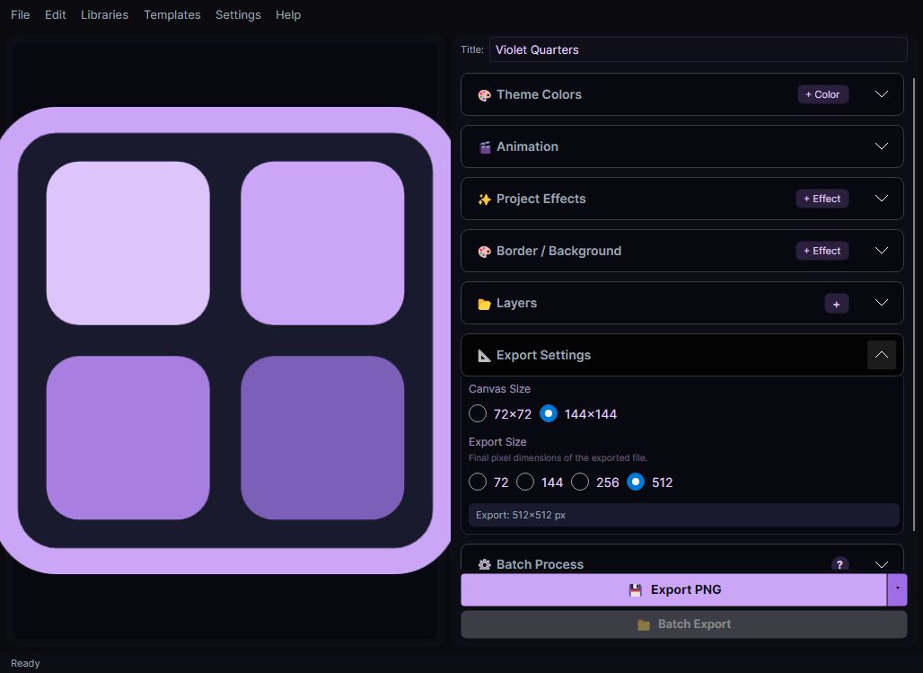
Task: Open Export PNG dropdown arrow
Action: [897, 589]
